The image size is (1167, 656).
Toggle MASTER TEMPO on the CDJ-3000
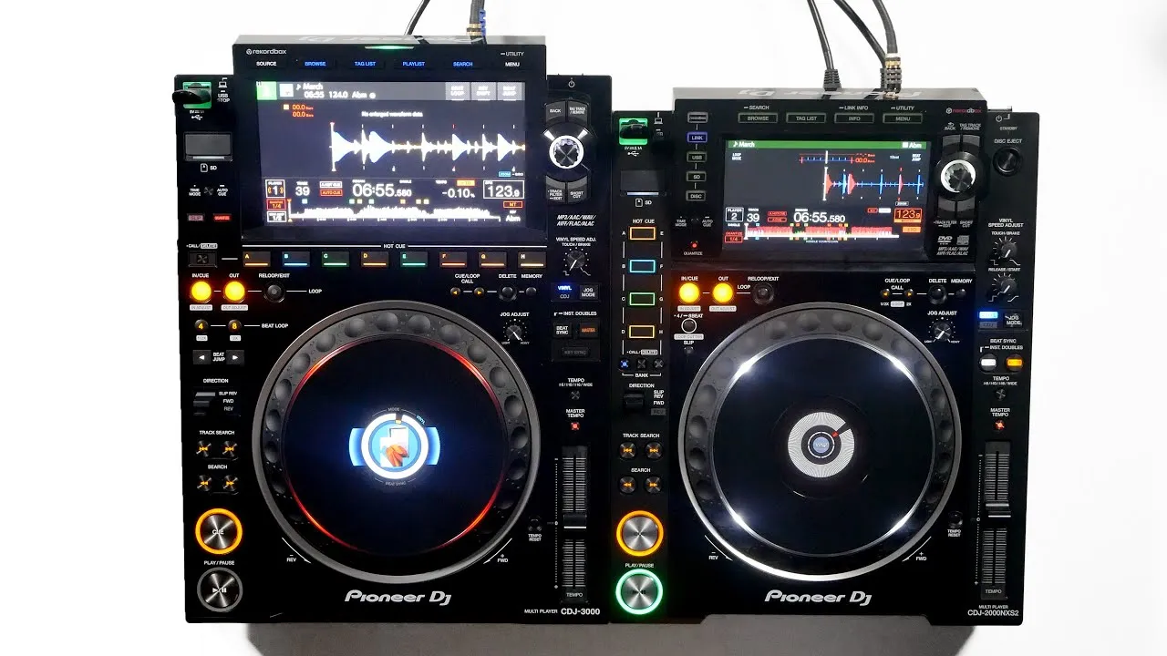point(574,425)
